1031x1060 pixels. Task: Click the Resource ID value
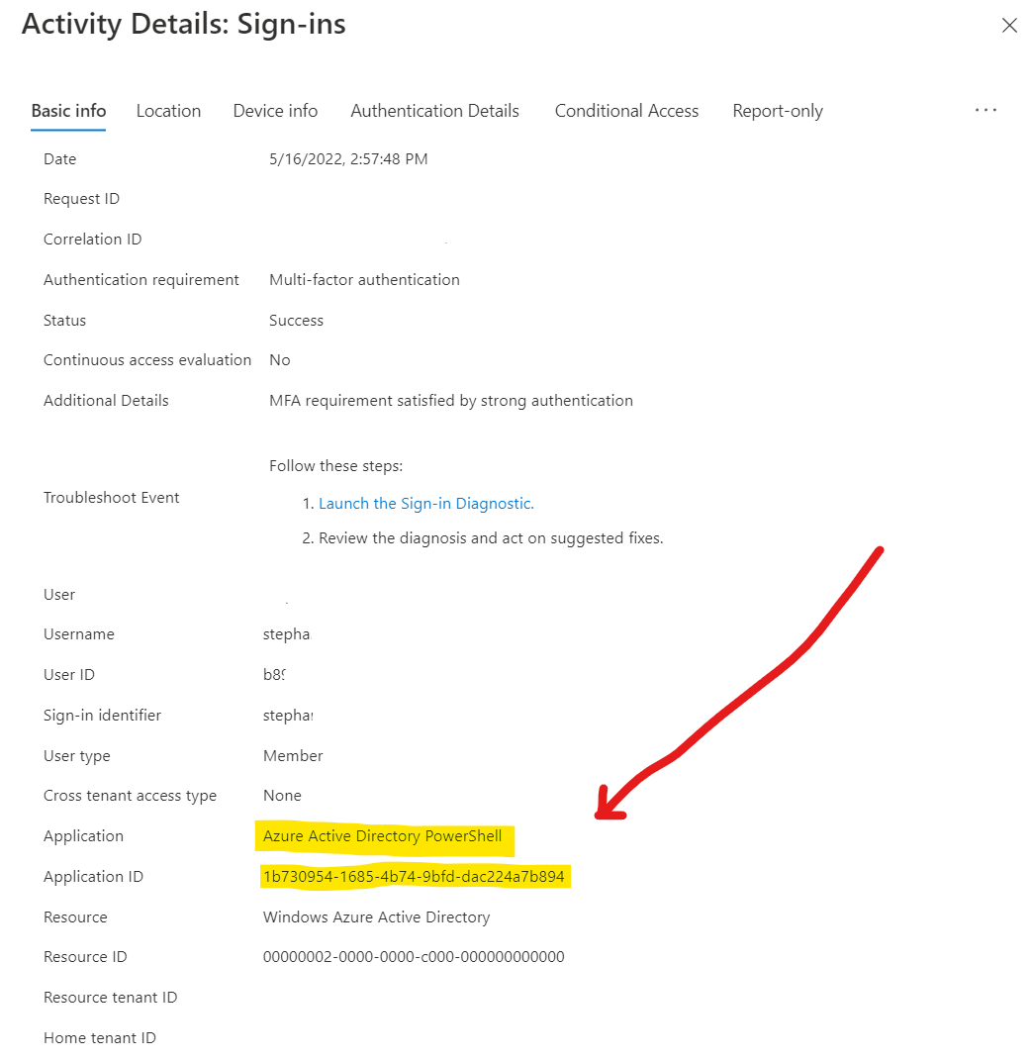414,956
